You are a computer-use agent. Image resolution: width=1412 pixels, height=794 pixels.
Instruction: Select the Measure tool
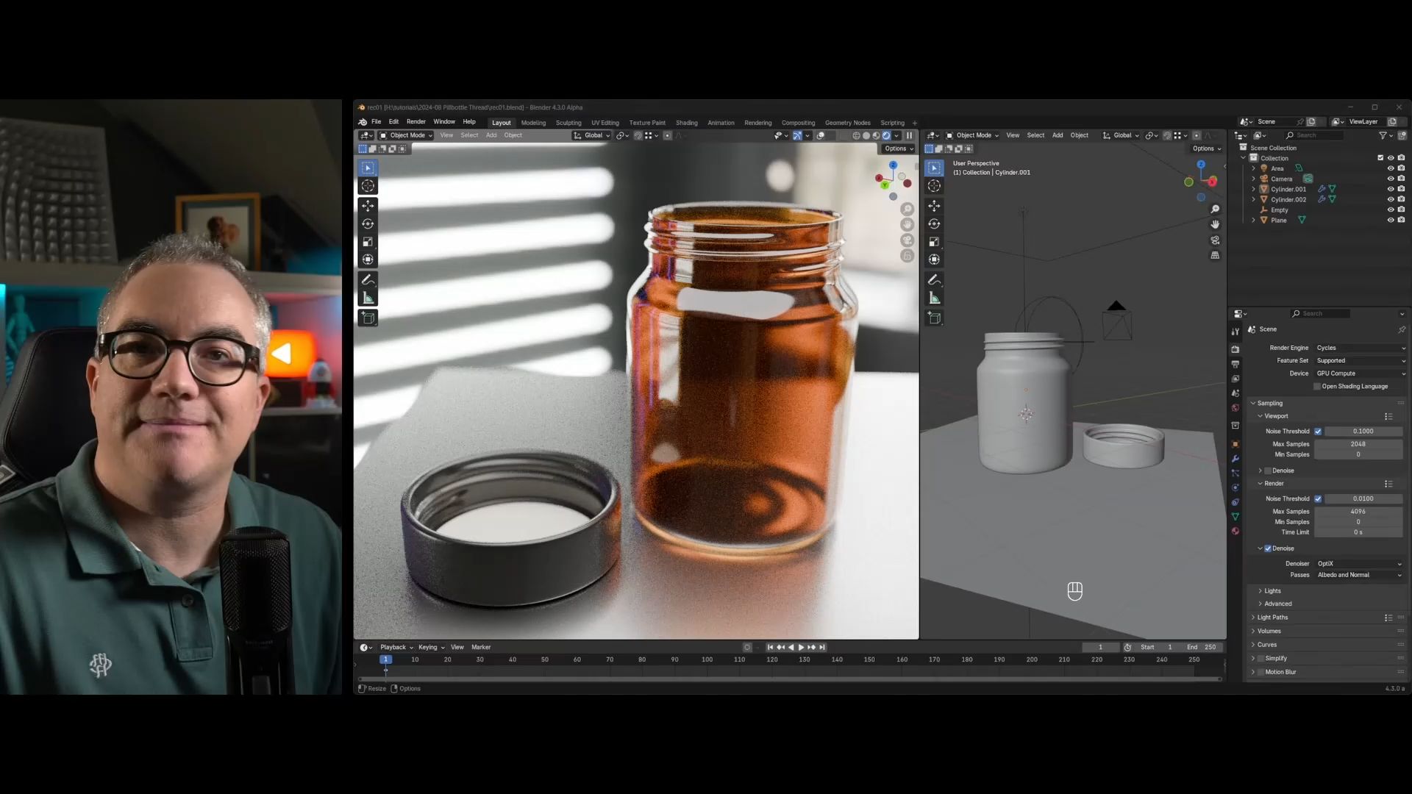tap(368, 297)
